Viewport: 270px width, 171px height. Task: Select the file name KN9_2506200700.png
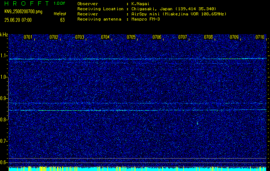tap(23, 12)
